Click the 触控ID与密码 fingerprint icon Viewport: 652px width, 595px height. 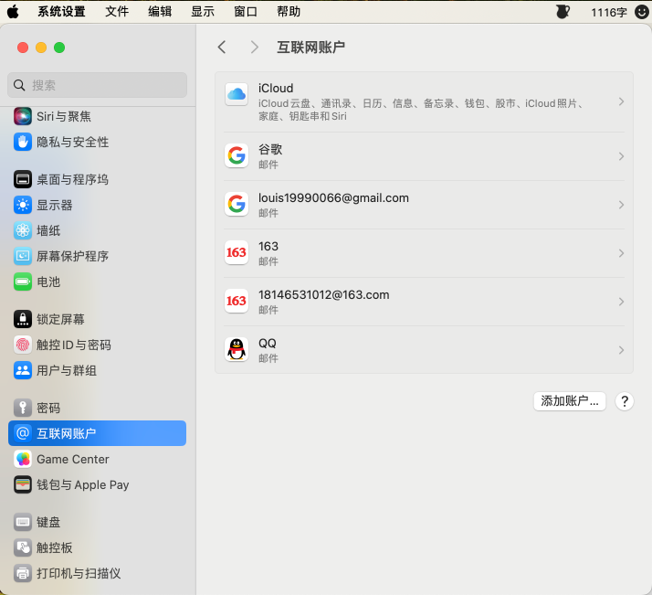23,345
